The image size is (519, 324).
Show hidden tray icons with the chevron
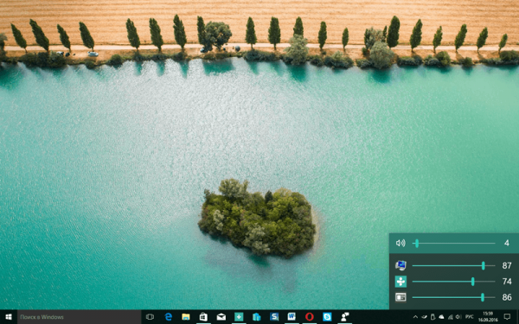click(x=415, y=317)
